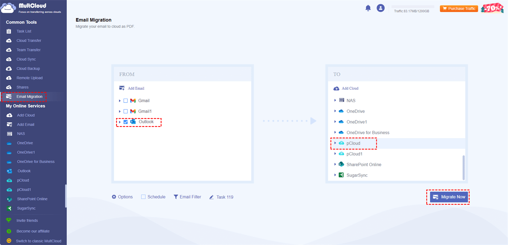Screen dimensions: 508x245
Task: Click the SharePoint Online sidebar icon
Action: 9,199
